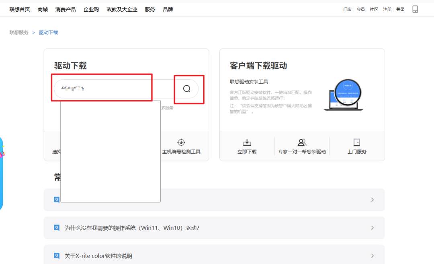This screenshot has width=434, height=264.
Task: Click the Q icon beside Win11 driver question
Action: (57, 228)
